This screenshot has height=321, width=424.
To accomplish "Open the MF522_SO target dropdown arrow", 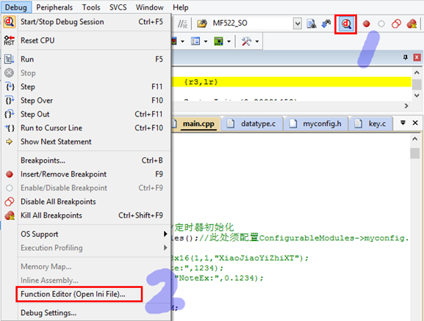I will click(x=297, y=23).
